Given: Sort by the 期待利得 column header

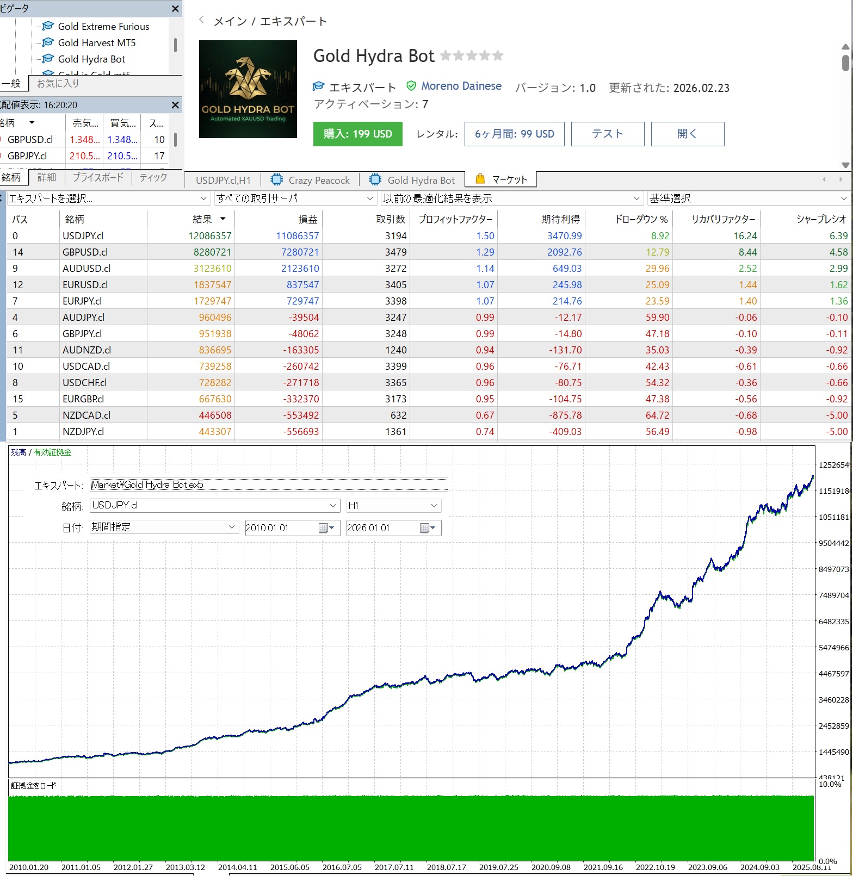Looking at the screenshot, I should 541,219.
